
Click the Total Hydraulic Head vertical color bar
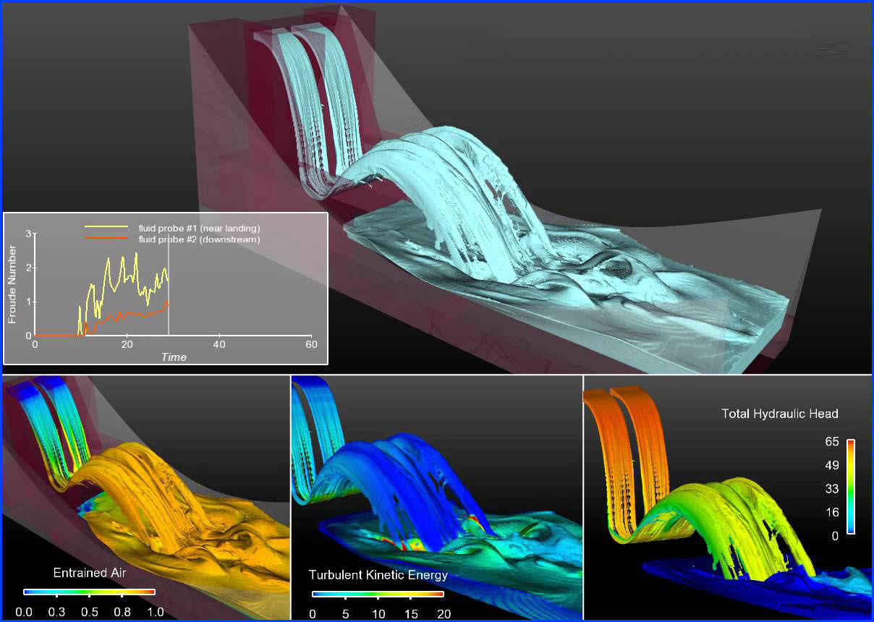(851, 487)
